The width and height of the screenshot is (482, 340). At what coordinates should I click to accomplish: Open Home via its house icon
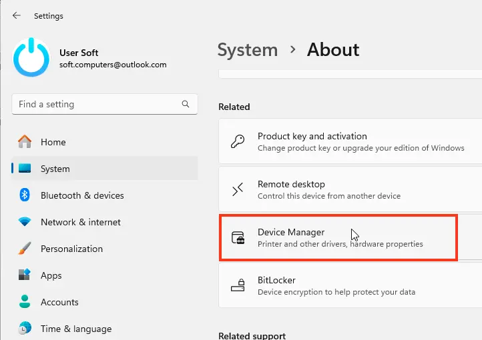tap(25, 142)
